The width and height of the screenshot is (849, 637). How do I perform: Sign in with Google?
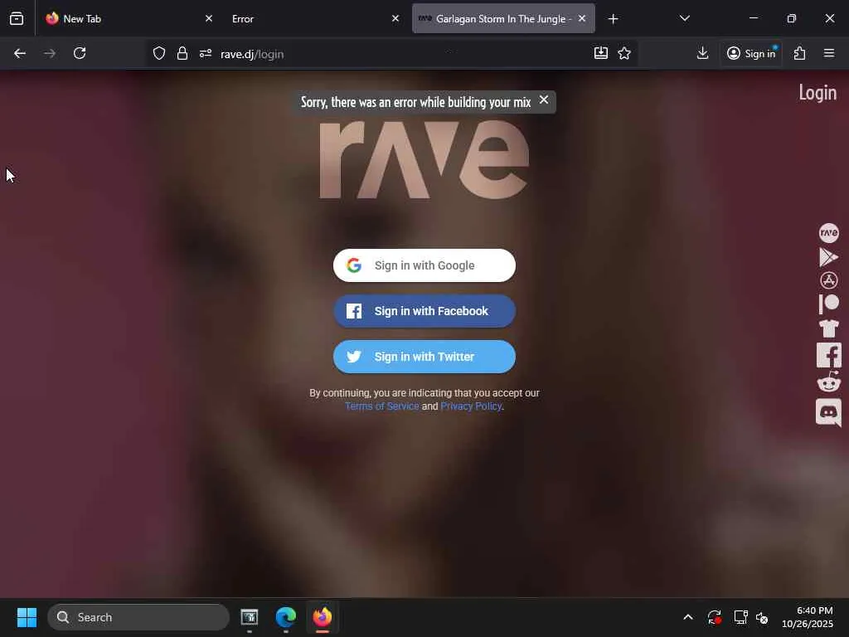[x=424, y=265]
